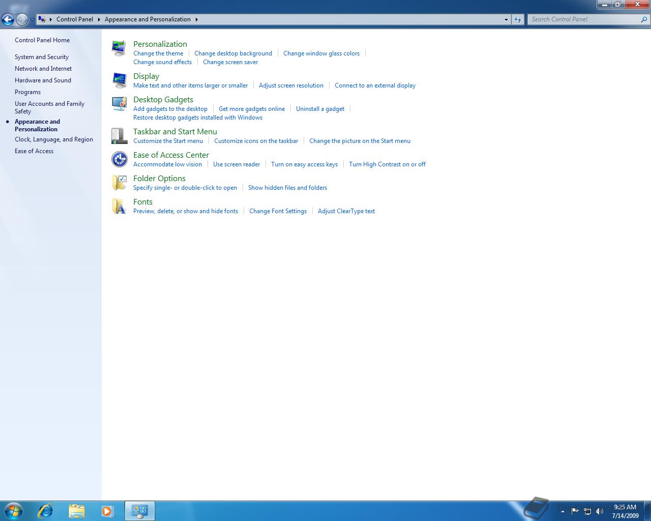Open the network tray icon
This screenshot has width=651, height=521.
[587, 511]
